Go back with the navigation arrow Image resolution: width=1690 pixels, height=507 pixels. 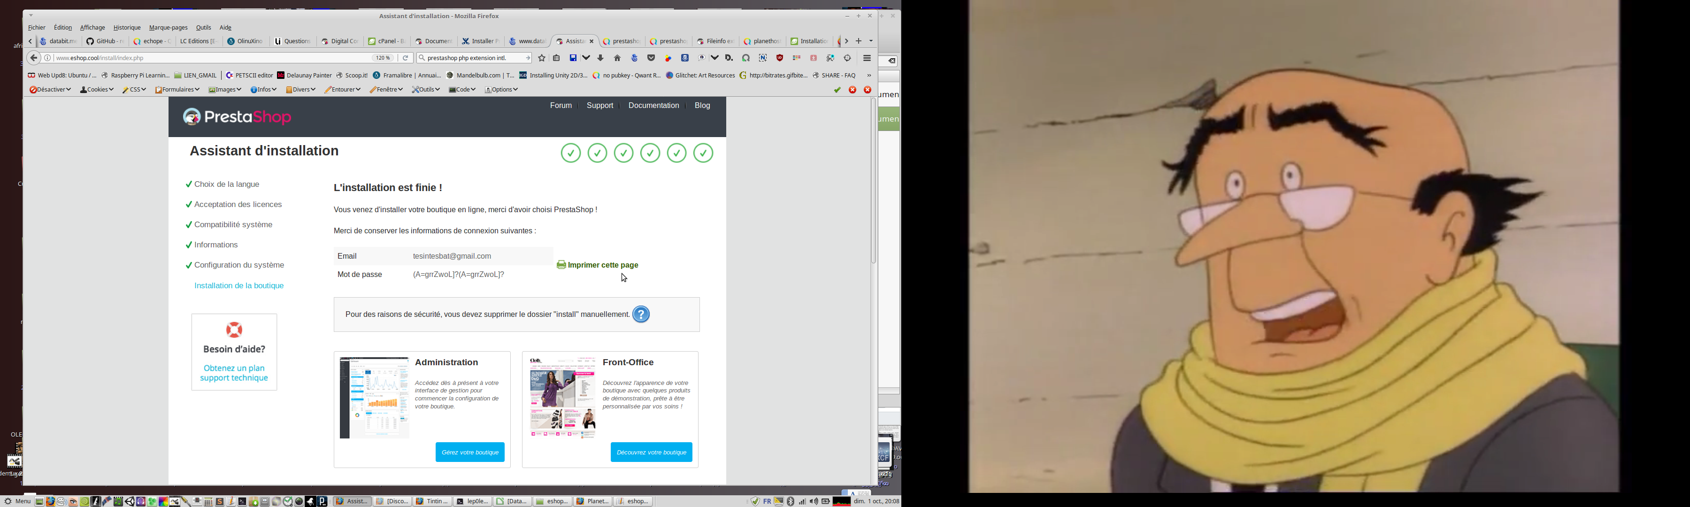(x=33, y=58)
